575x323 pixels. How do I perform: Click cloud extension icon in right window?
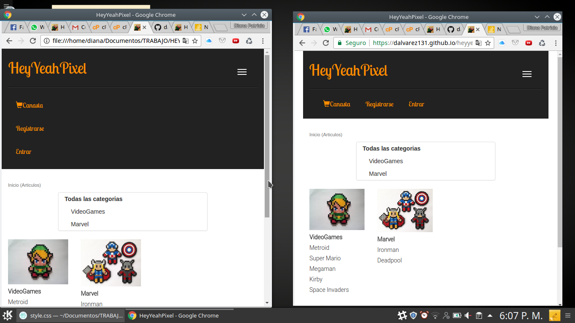[502, 43]
